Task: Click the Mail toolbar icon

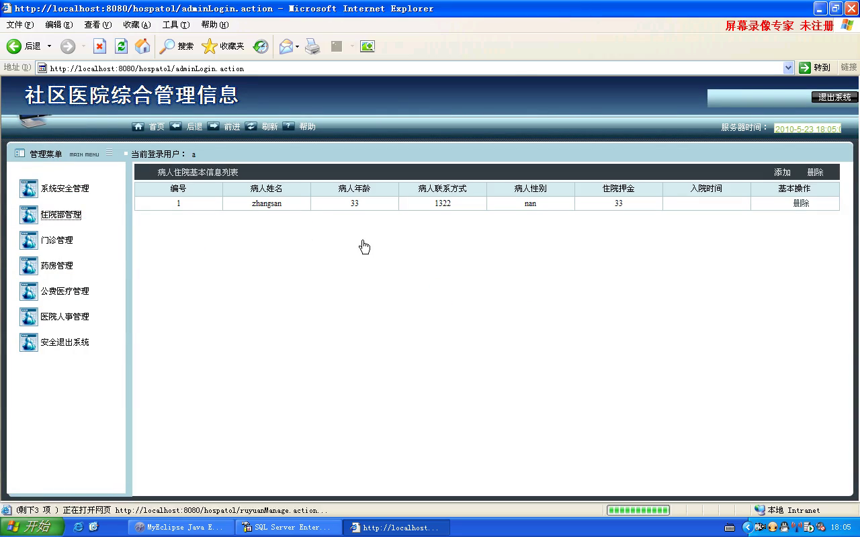Action: [x=286, y=46]
